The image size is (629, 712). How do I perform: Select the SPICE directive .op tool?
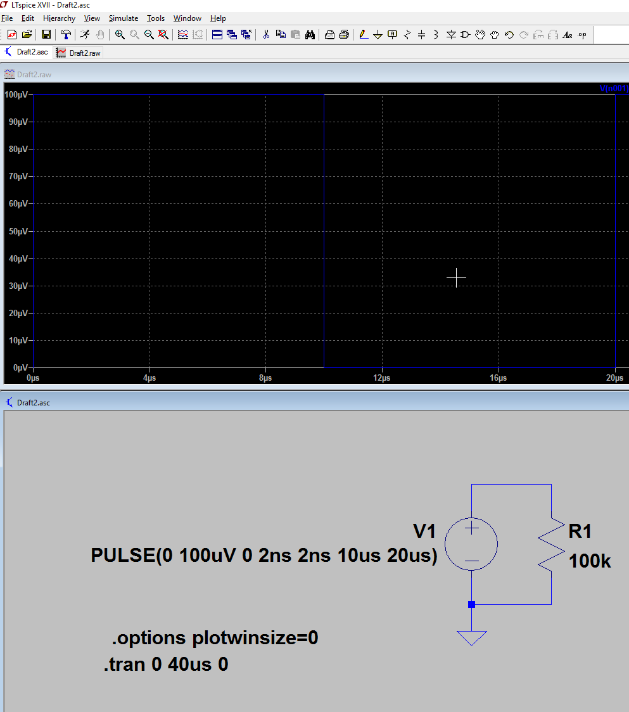(582, 34)
